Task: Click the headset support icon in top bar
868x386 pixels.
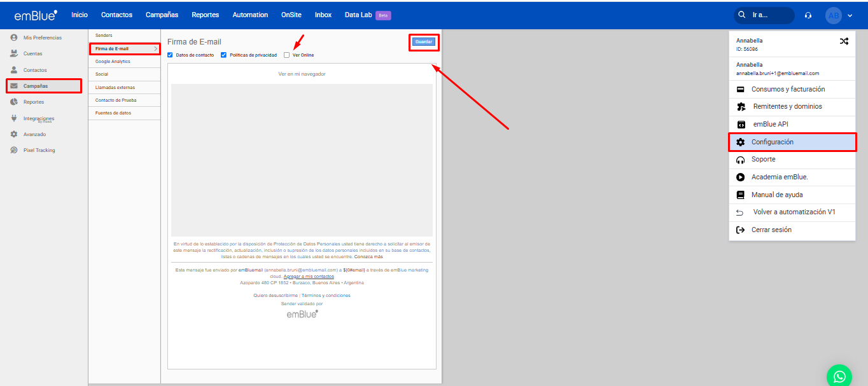Action: [x=808, y=15]
